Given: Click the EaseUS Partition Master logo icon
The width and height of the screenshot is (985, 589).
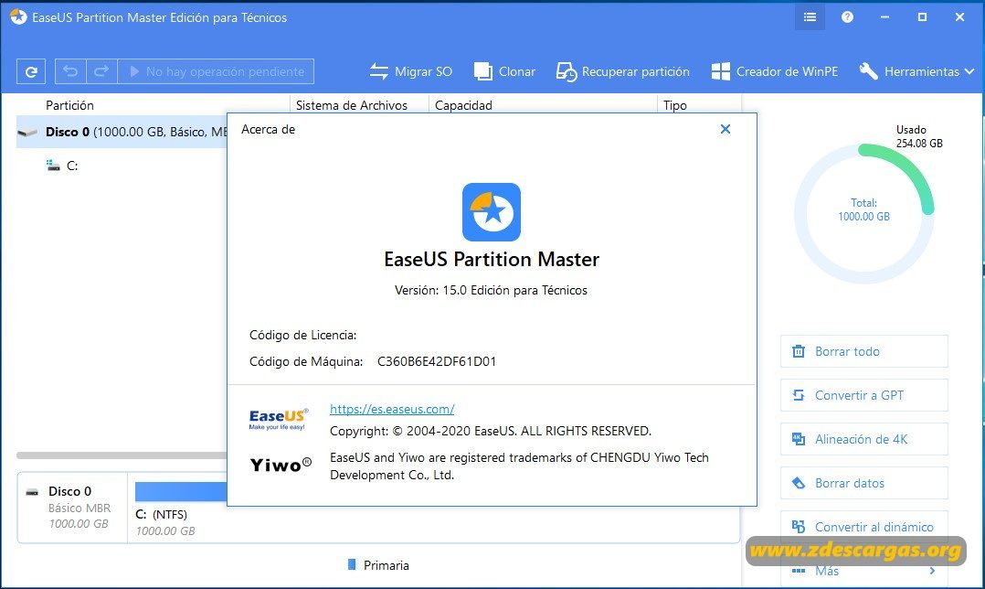Looking at the screenshot, I should coord(492,212).
